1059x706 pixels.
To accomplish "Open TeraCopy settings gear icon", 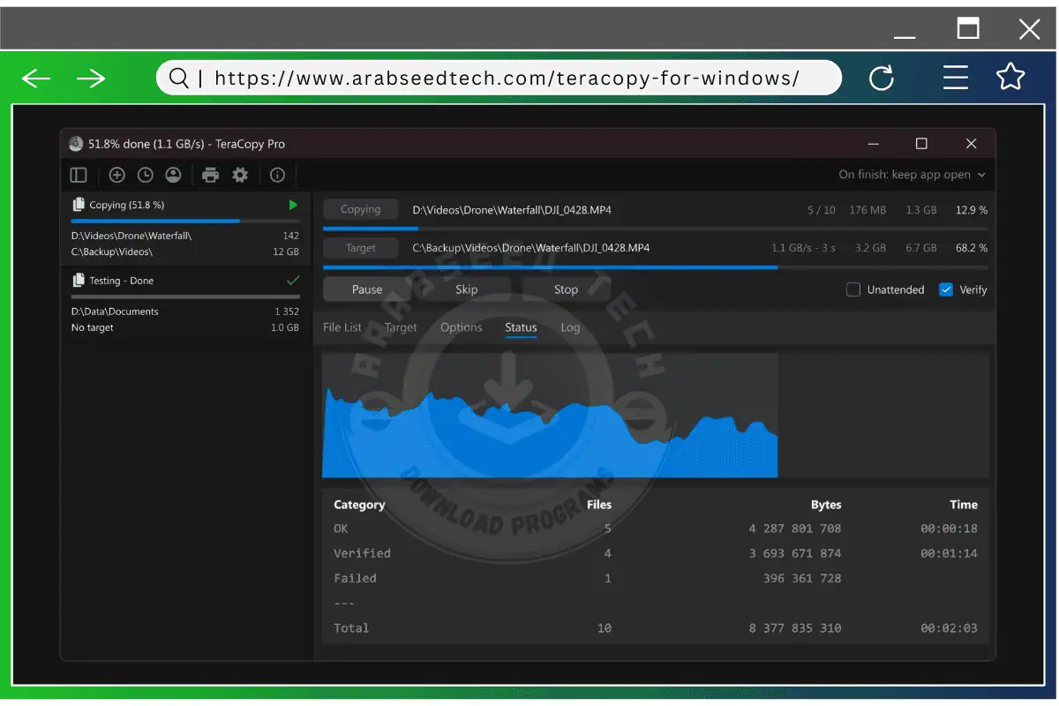I will pyautogui.click(x=240, y=175).
